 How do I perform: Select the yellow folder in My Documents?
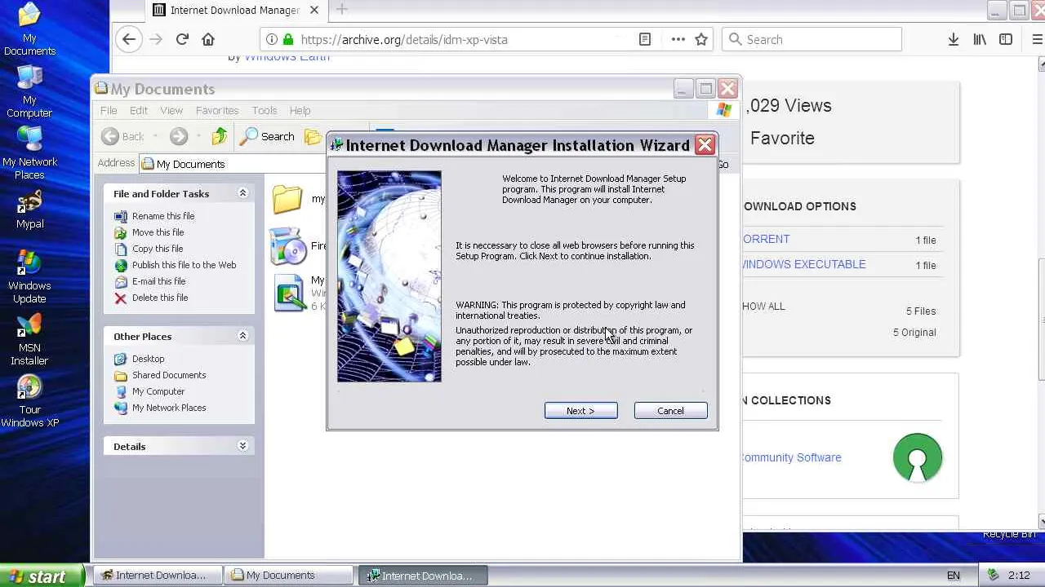click(x=287, y=199)
